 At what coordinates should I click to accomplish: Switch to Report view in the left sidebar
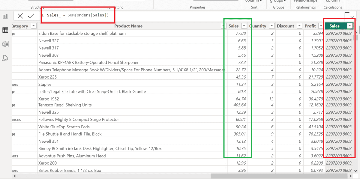pyautogui.click(x=5, y=16)
